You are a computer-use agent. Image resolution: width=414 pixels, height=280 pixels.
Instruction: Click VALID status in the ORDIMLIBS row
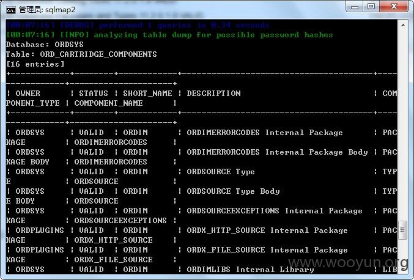(x=91, y=270)
